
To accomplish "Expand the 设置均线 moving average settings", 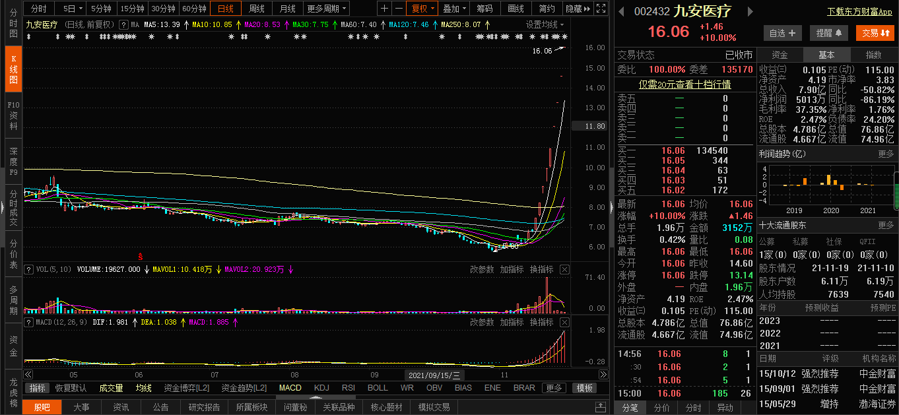I will click(x=545, y=24).
